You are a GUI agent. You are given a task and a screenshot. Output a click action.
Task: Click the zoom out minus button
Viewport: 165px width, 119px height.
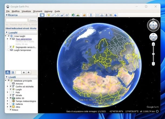(x=153, y=64)
